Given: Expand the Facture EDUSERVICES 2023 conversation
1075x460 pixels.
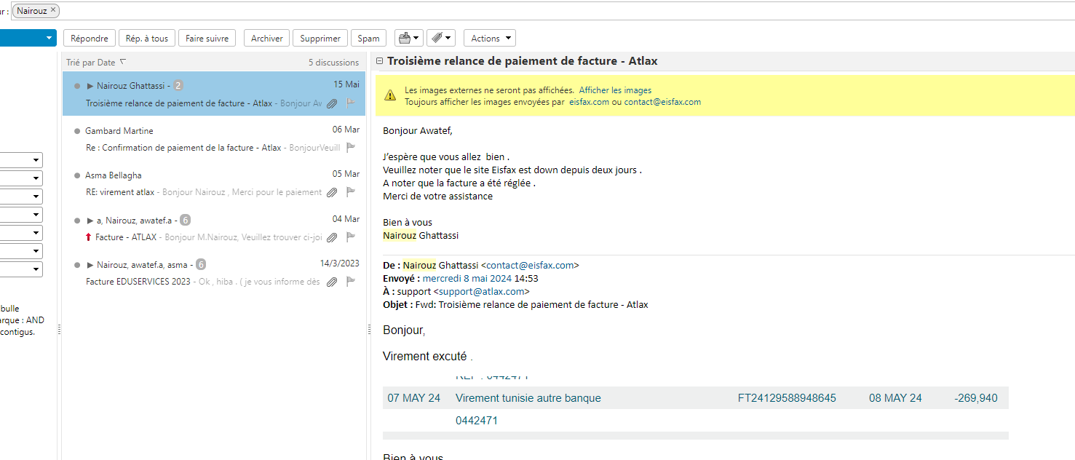Looking at the screenshot, I should coord(90,265).
